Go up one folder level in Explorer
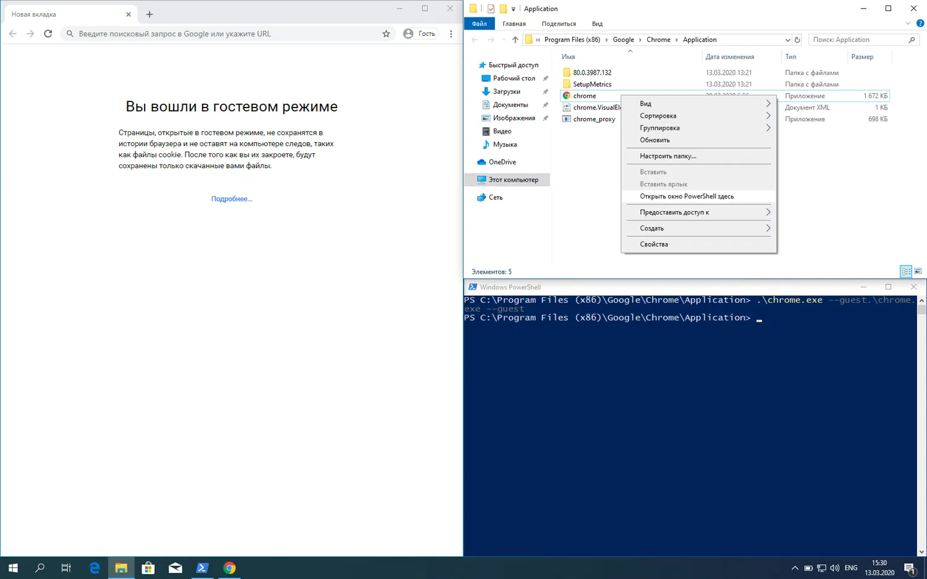Screen dimensions: 927x579 pos(515,40)
